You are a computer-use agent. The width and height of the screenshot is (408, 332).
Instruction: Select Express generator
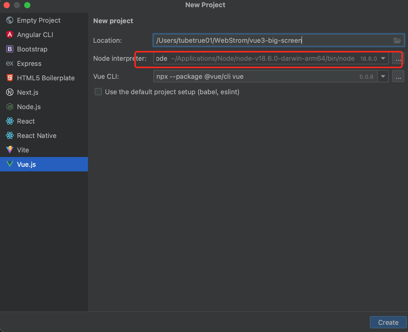pos(44,63)
